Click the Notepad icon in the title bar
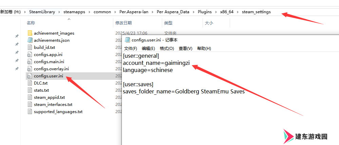This screenshot has width=339, height=145. (x=128, y=40)
